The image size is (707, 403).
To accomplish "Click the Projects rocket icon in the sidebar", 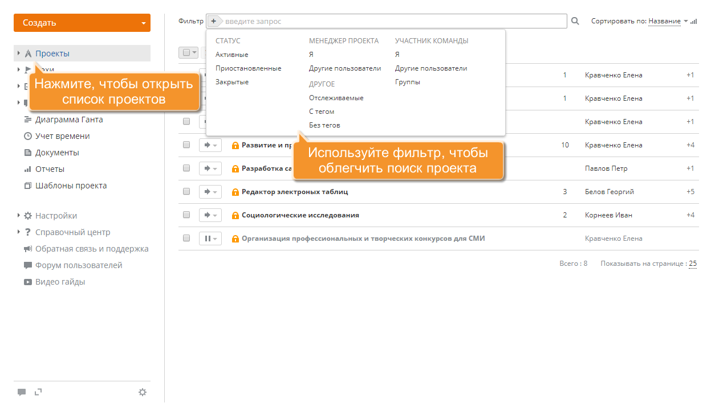I will click(27, 54).
